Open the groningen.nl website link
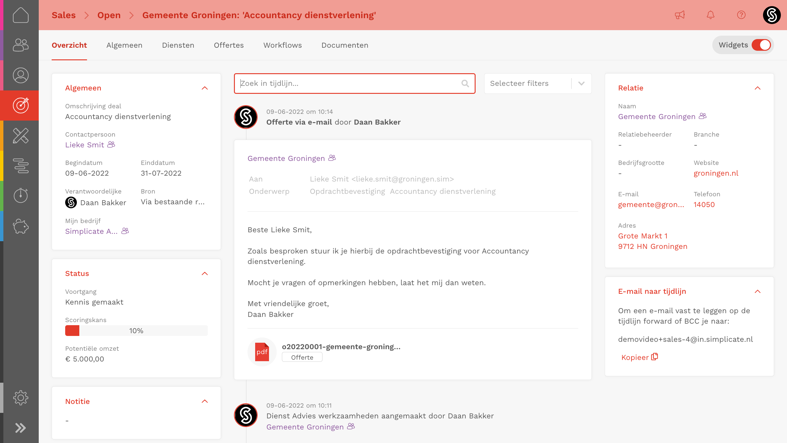Viewport: 787px width, 443px height. (x=716, y=173)
